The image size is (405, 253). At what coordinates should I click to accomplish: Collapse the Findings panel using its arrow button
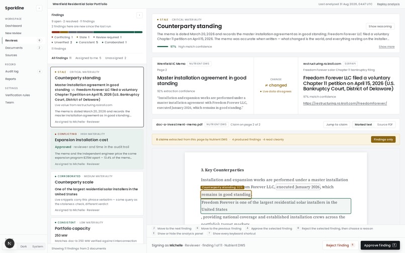pyautogui.click(x=139, y=15)
